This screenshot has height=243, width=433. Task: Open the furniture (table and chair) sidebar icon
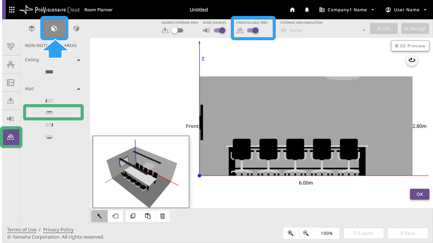pyautogui.click(x=11, y=65)
